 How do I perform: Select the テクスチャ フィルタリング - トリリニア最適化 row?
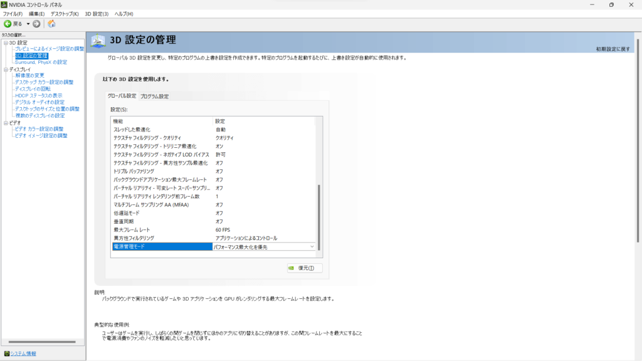(x=214, y=147)
